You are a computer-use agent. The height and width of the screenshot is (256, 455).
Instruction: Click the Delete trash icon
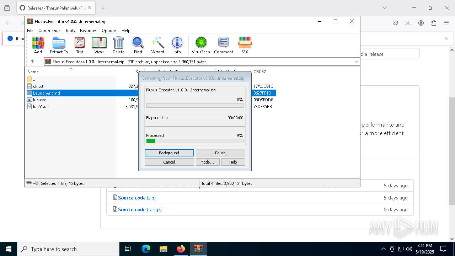tap(118, 45)
